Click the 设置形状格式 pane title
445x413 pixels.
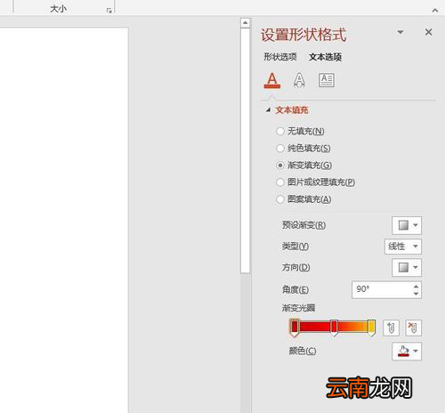pyautogui.click(x=303, y=35)
